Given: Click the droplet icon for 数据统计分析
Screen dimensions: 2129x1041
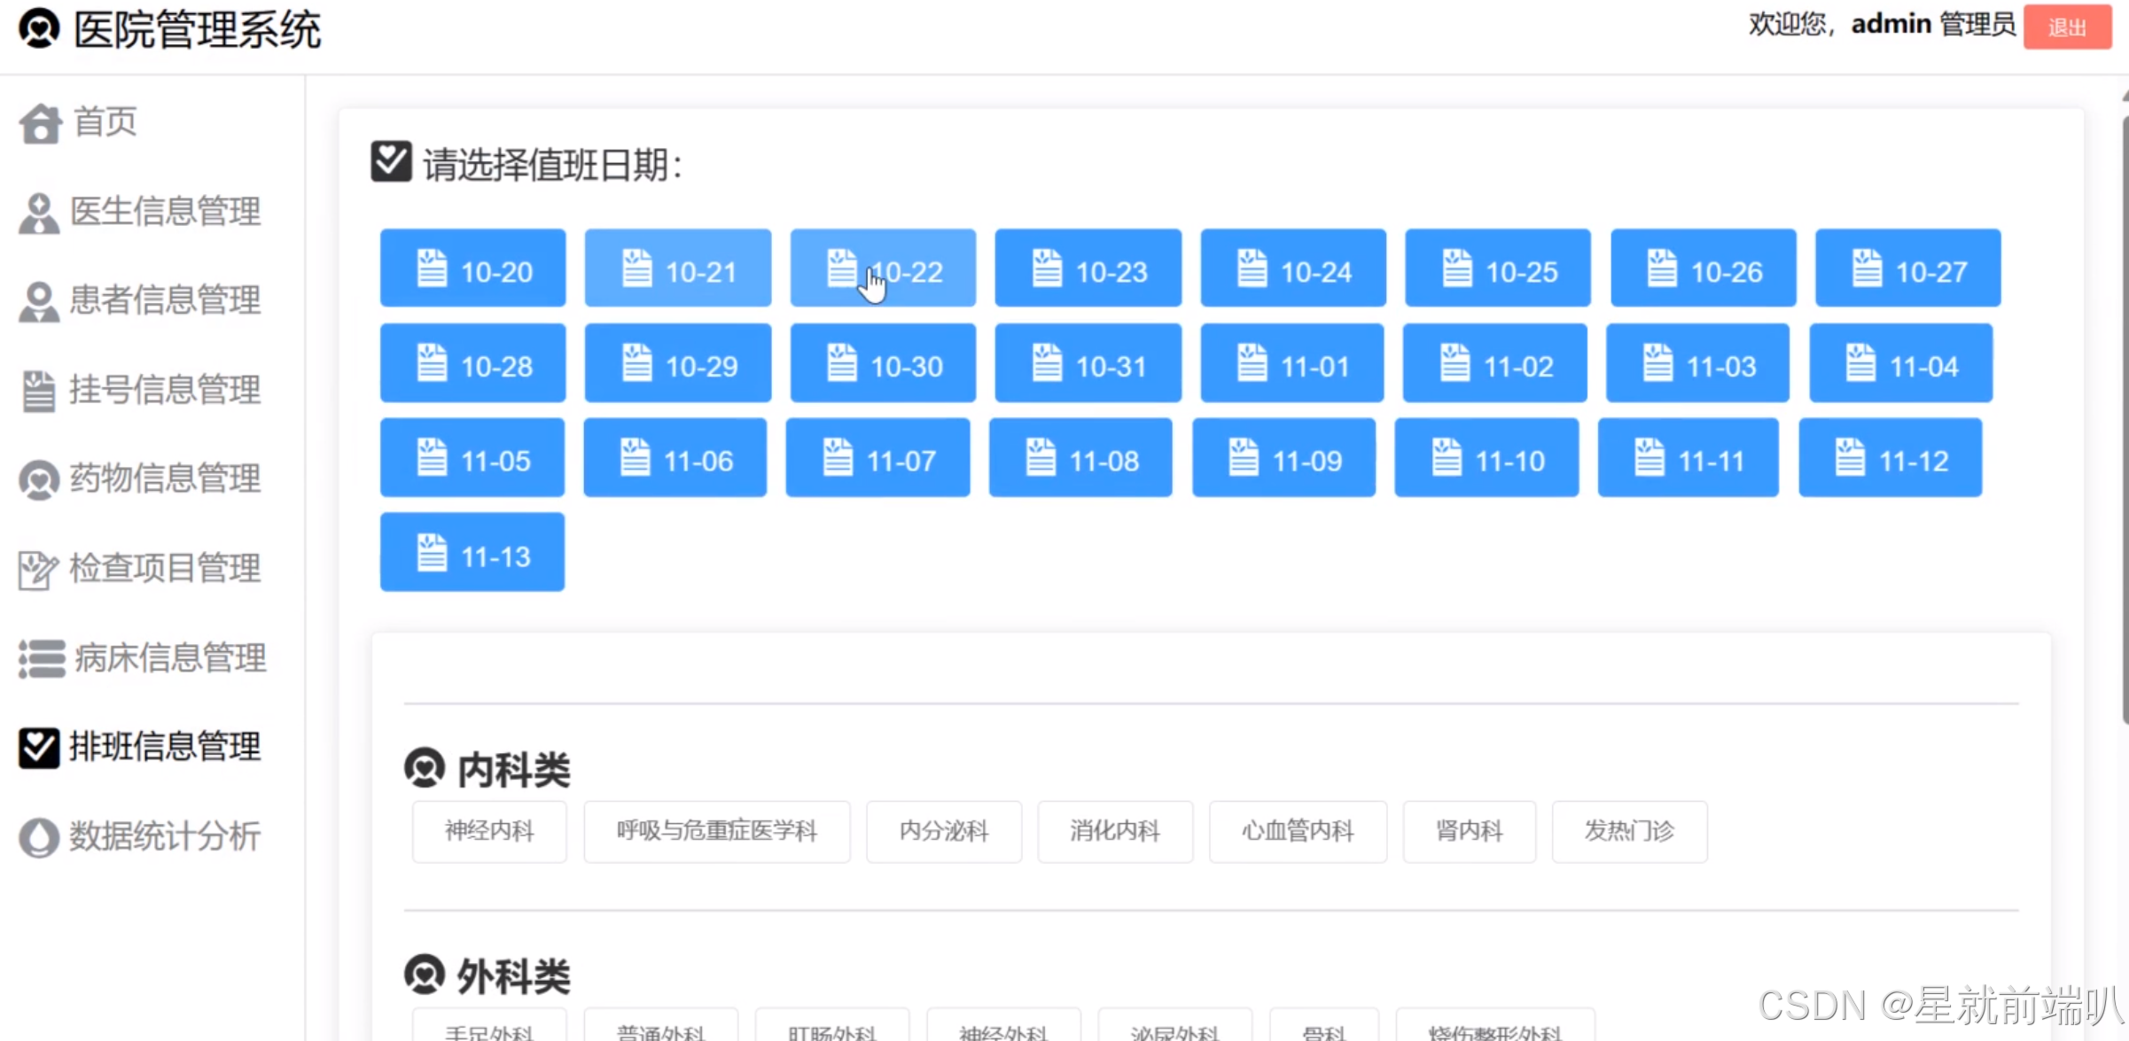Looking at the screenshot, I should point(38,837).
